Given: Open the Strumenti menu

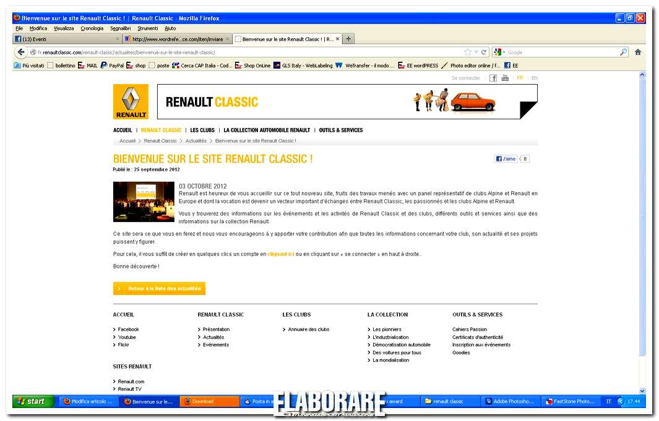Looking at the screenshot, I should [x=147, y=28].
